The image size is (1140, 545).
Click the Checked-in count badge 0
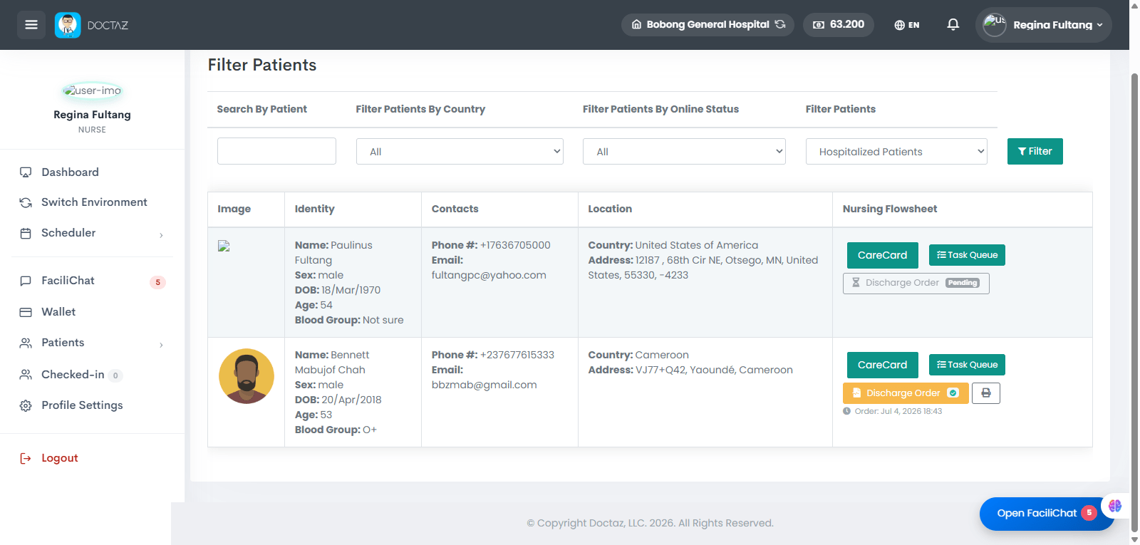click(115, 375)
